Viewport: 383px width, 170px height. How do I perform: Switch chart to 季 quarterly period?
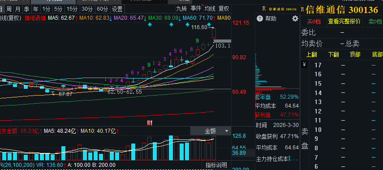(26, 9)
